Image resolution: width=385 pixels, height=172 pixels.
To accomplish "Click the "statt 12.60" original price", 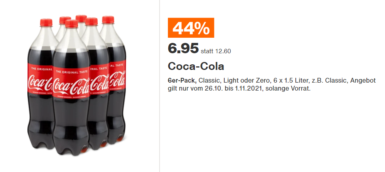I will 216,51.
